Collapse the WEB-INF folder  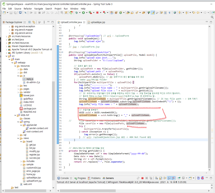tap(15, 115)
